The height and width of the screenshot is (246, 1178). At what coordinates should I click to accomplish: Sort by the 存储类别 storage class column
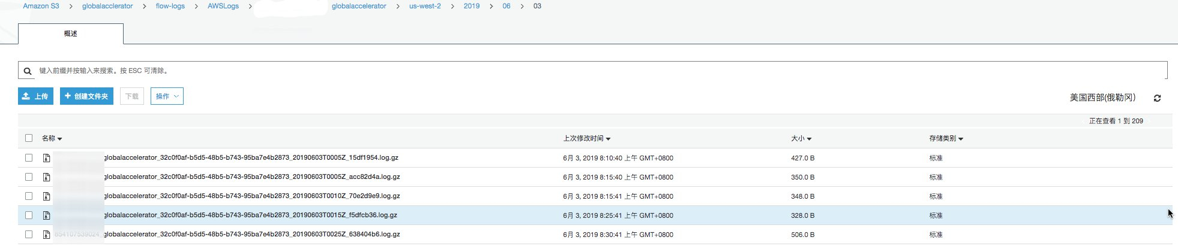pyautogui.click(x=946, y=138)
